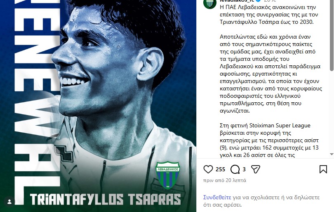Click the '20 λ.' time beside the username

tap(270, 1)
